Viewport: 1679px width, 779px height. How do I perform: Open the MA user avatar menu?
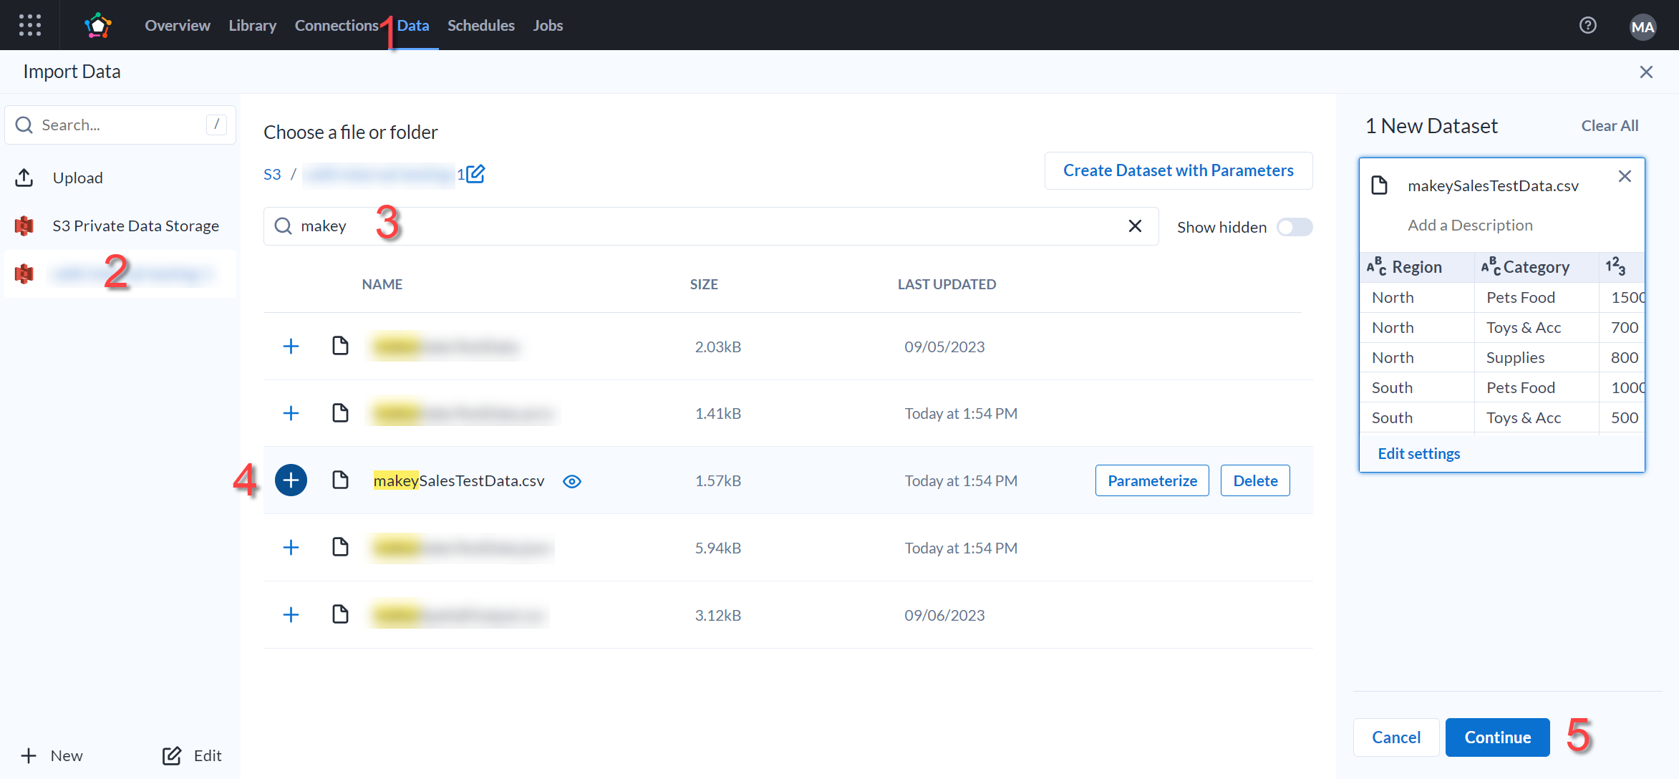(x=1642, y=27)
